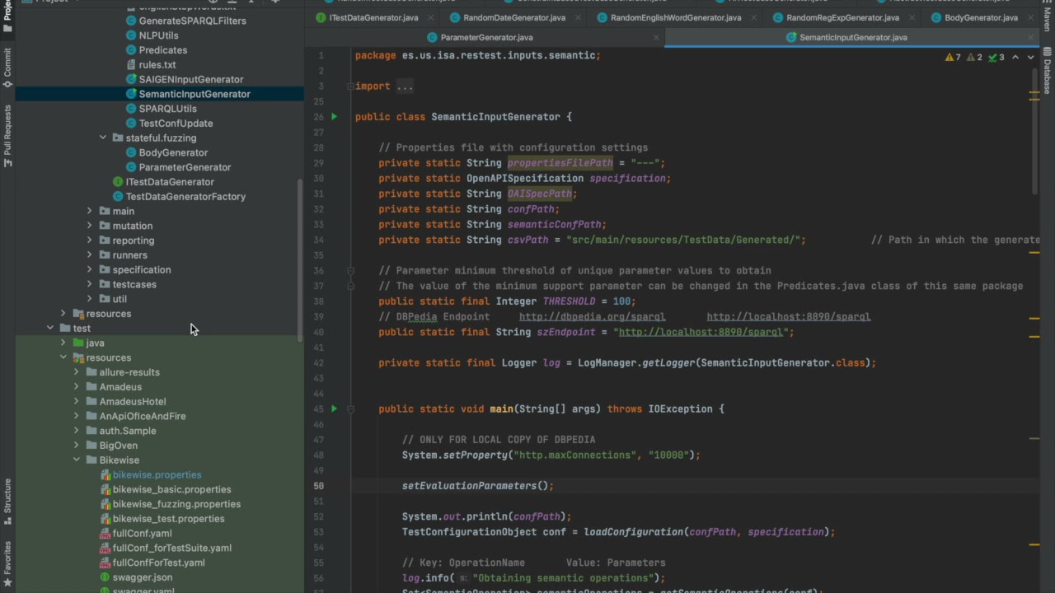Click folder icon of allure-results

pyautogui.click(x=91, y=372)
